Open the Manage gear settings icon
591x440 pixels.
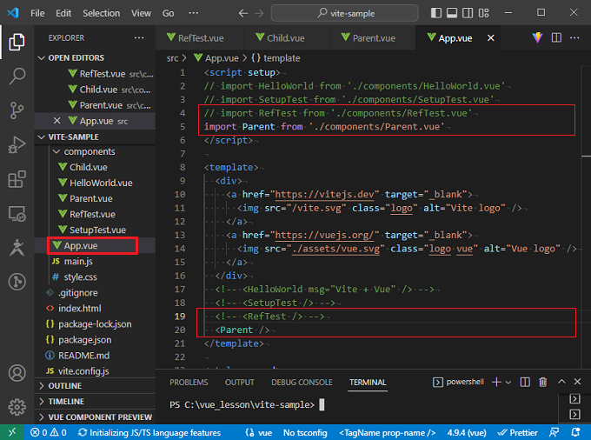pos(17,407)
